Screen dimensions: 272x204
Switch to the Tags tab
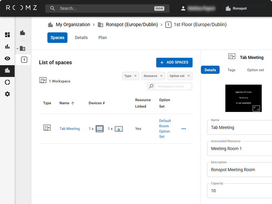pyautogui.click(x=231, y=70)
